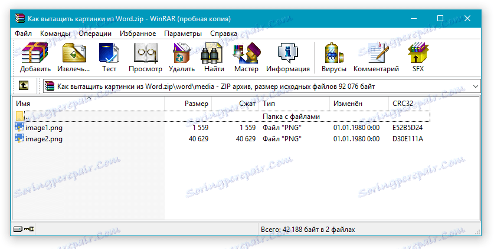Viewport: 494px width, 249px height.
Task: Sort by Изменён column header
Action: [x=359, y=104]
